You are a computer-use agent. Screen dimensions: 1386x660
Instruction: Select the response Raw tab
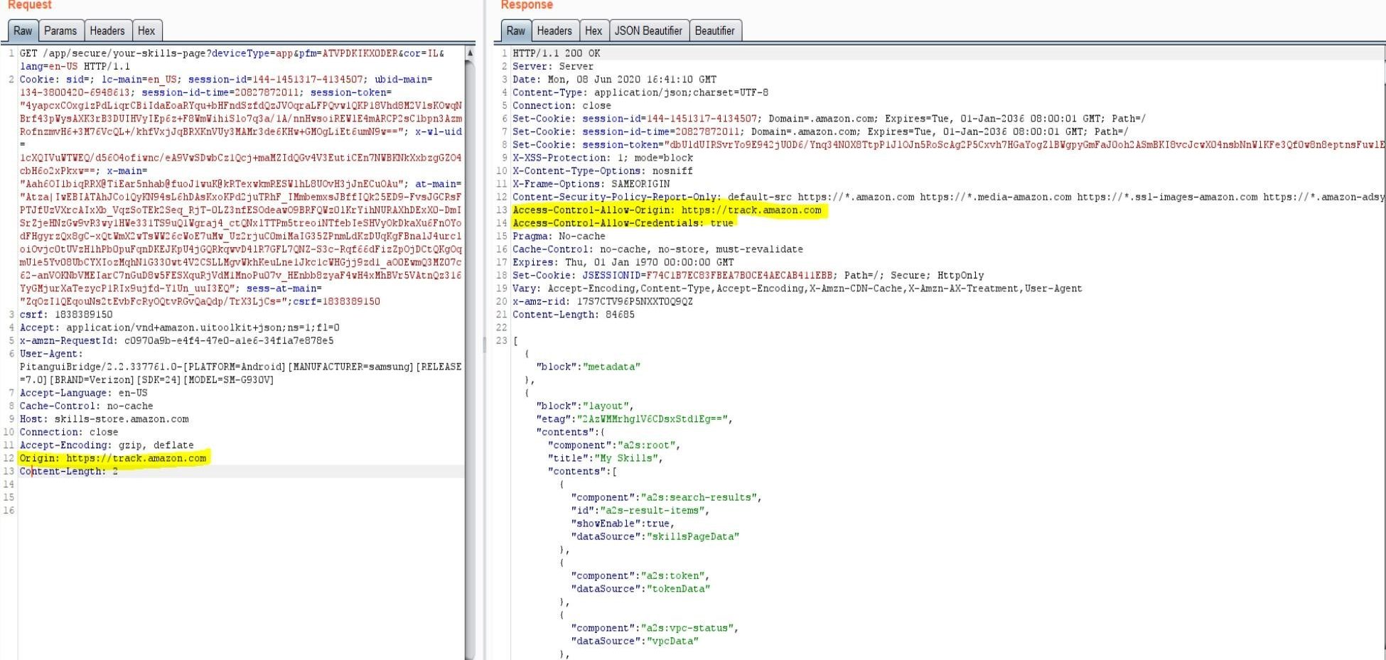(x=516, y=31)
